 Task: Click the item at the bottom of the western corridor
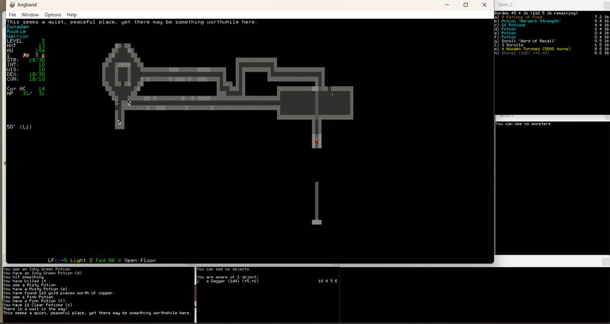click(x=119, y=122)
